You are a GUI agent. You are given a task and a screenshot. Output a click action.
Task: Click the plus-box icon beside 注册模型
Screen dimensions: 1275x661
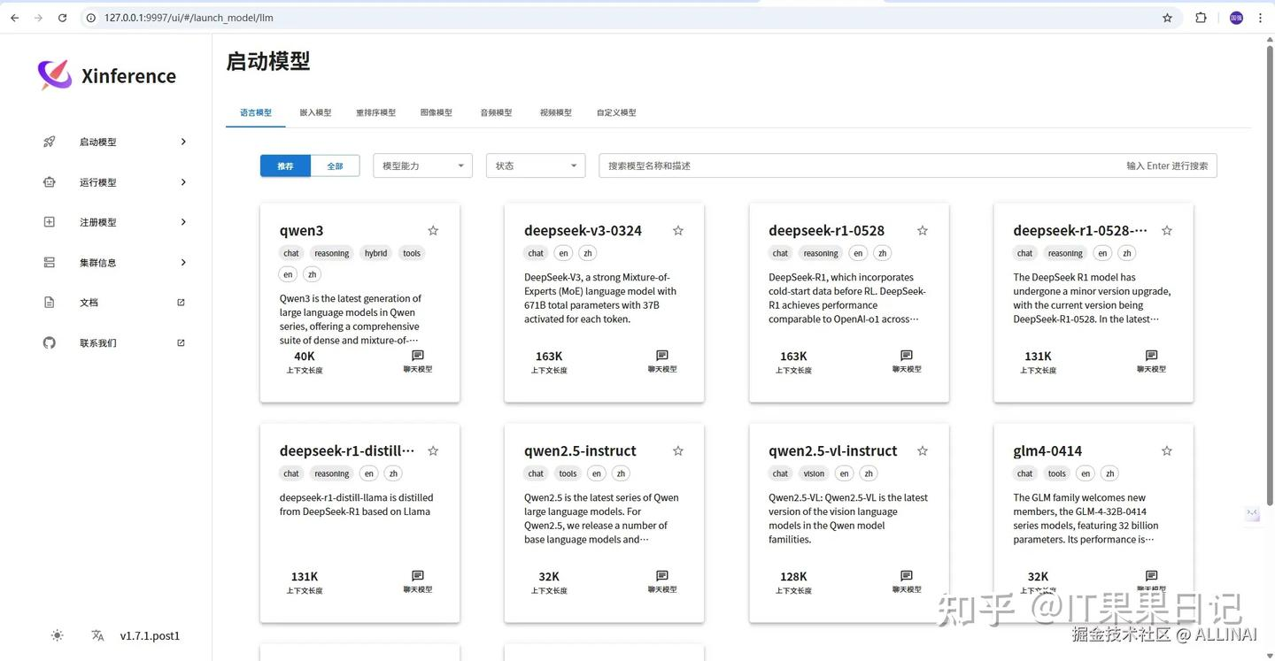(50, 222)
